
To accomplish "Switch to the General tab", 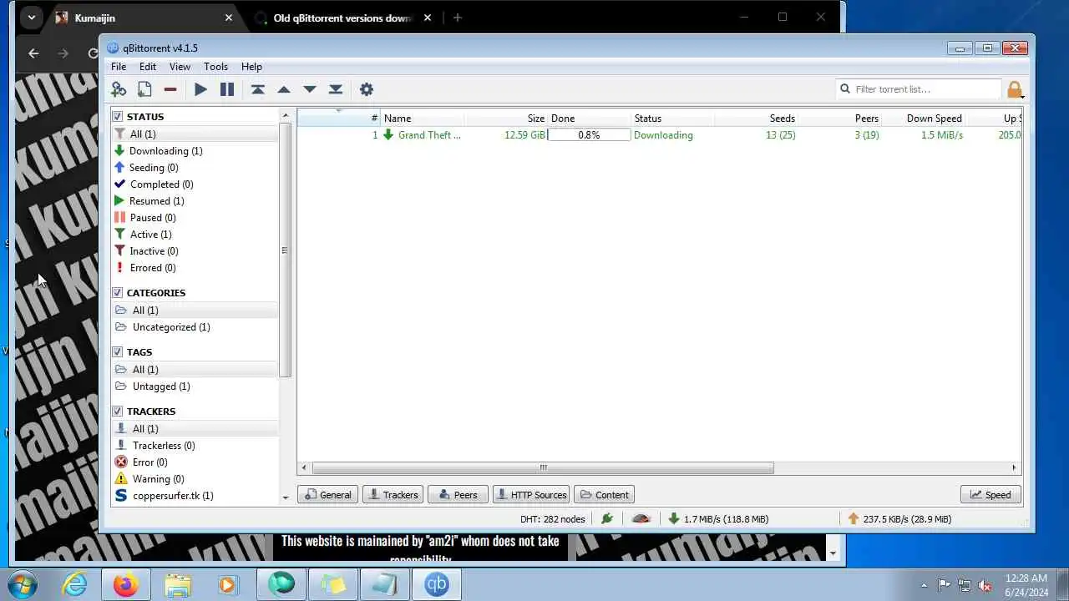I will (x=327, y=495).
